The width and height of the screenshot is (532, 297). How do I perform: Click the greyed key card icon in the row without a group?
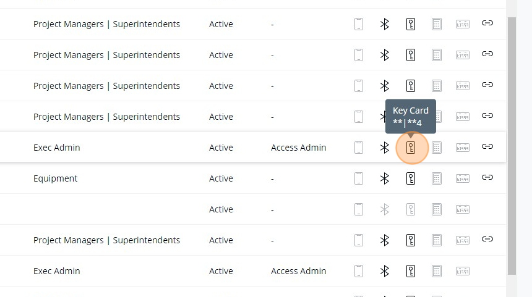point(410,209)
